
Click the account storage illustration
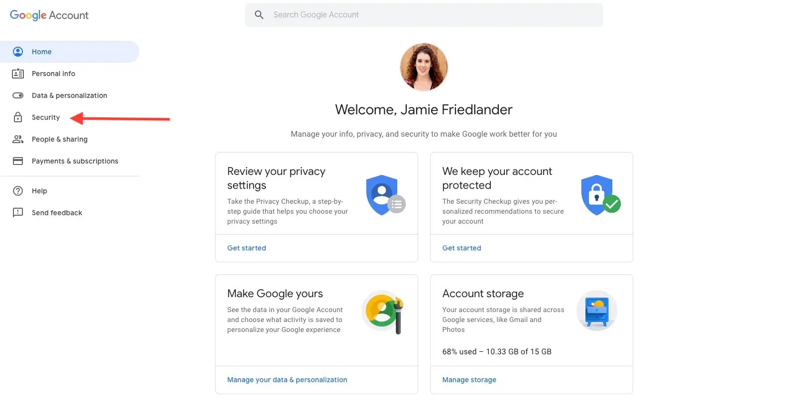click(x=596, y=311)
